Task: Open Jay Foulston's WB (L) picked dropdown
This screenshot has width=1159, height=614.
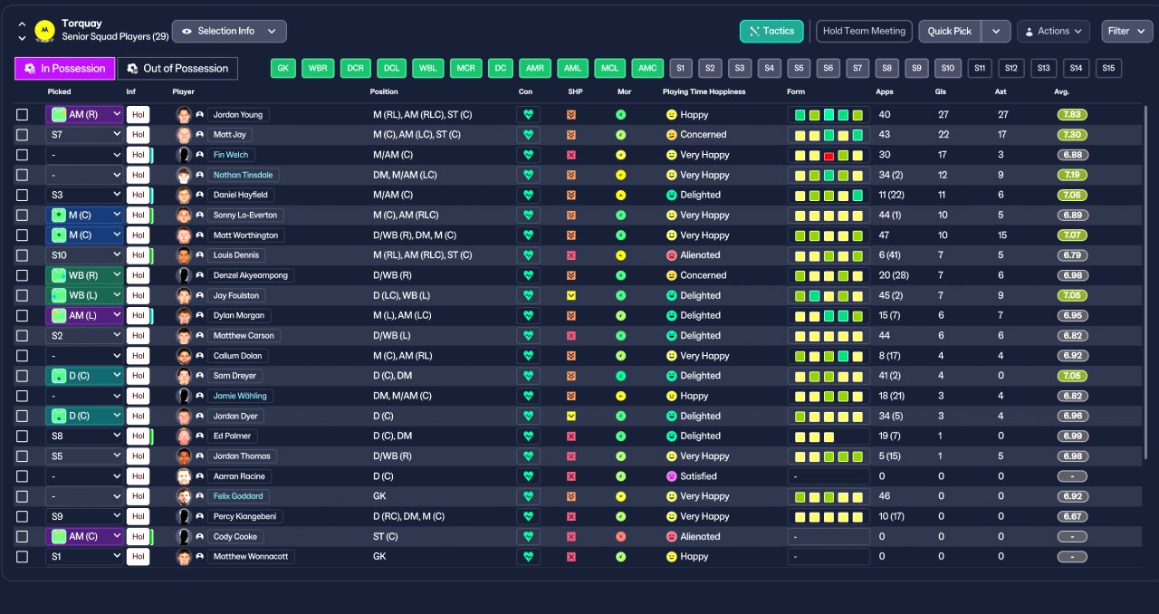Action: tap(84, 295)
